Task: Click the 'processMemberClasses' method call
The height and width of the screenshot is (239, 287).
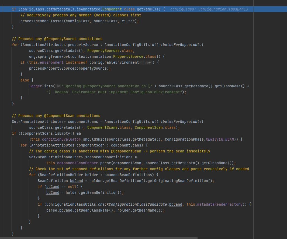Action: click(x=42, y=21)
